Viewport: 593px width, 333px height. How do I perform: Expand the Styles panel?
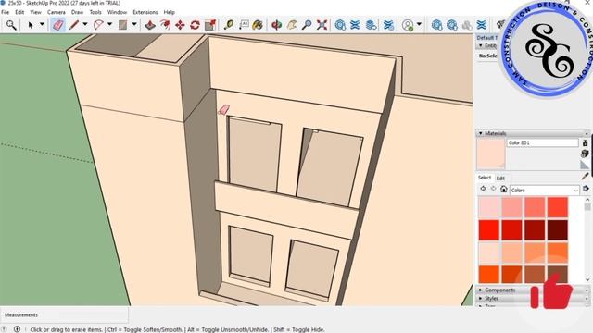pos(480,298)
